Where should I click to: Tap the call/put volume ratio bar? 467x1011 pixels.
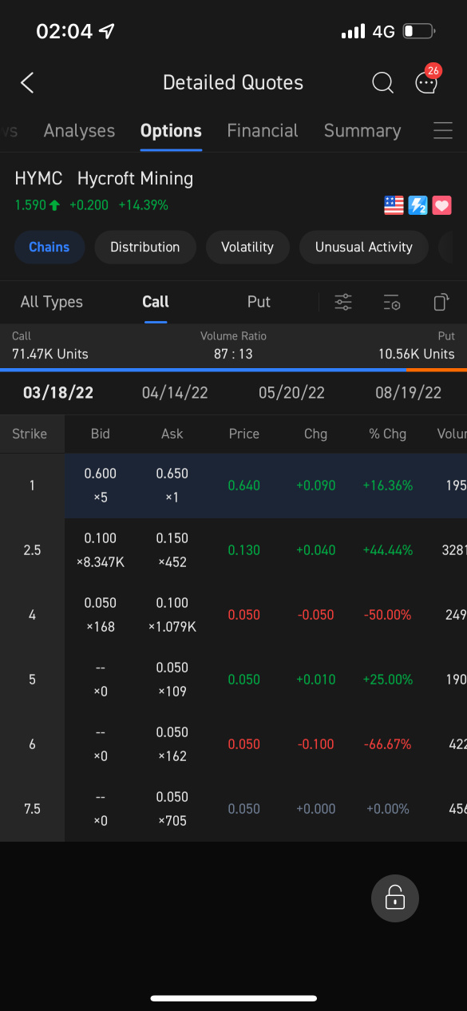233,370
